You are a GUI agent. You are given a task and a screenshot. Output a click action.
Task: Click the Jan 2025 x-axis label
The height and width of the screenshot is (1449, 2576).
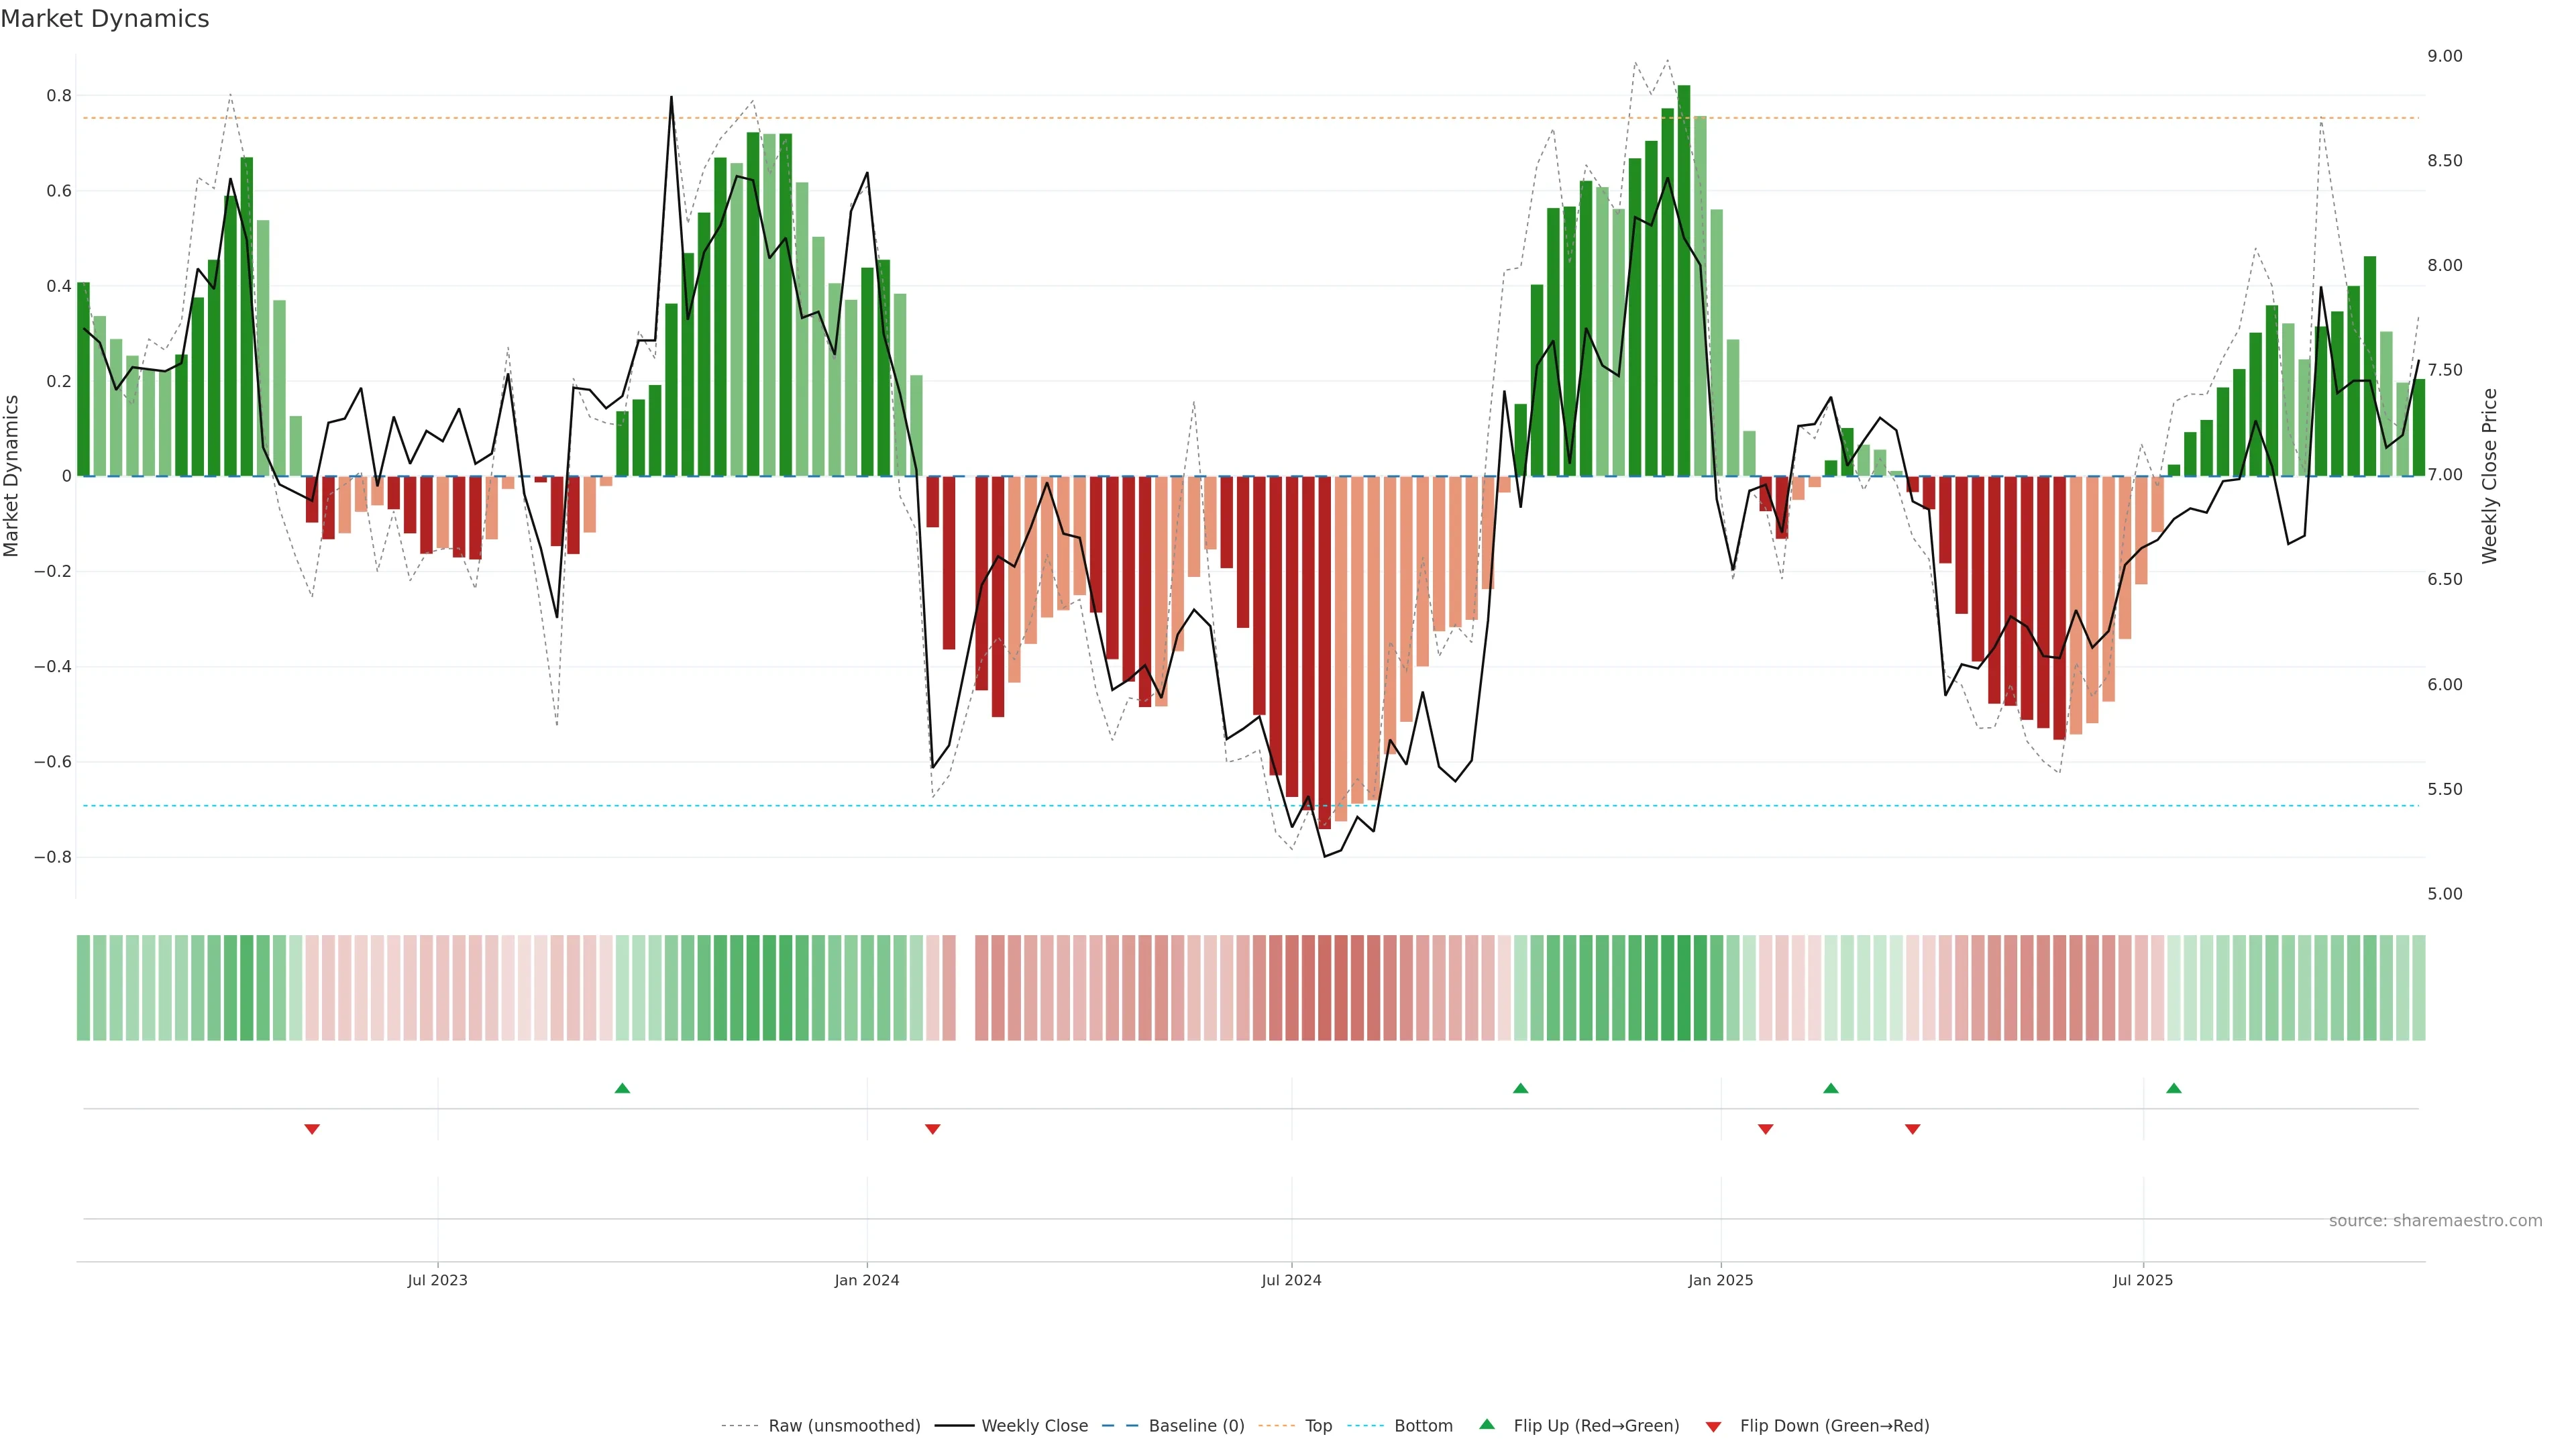point(1720,1280)
